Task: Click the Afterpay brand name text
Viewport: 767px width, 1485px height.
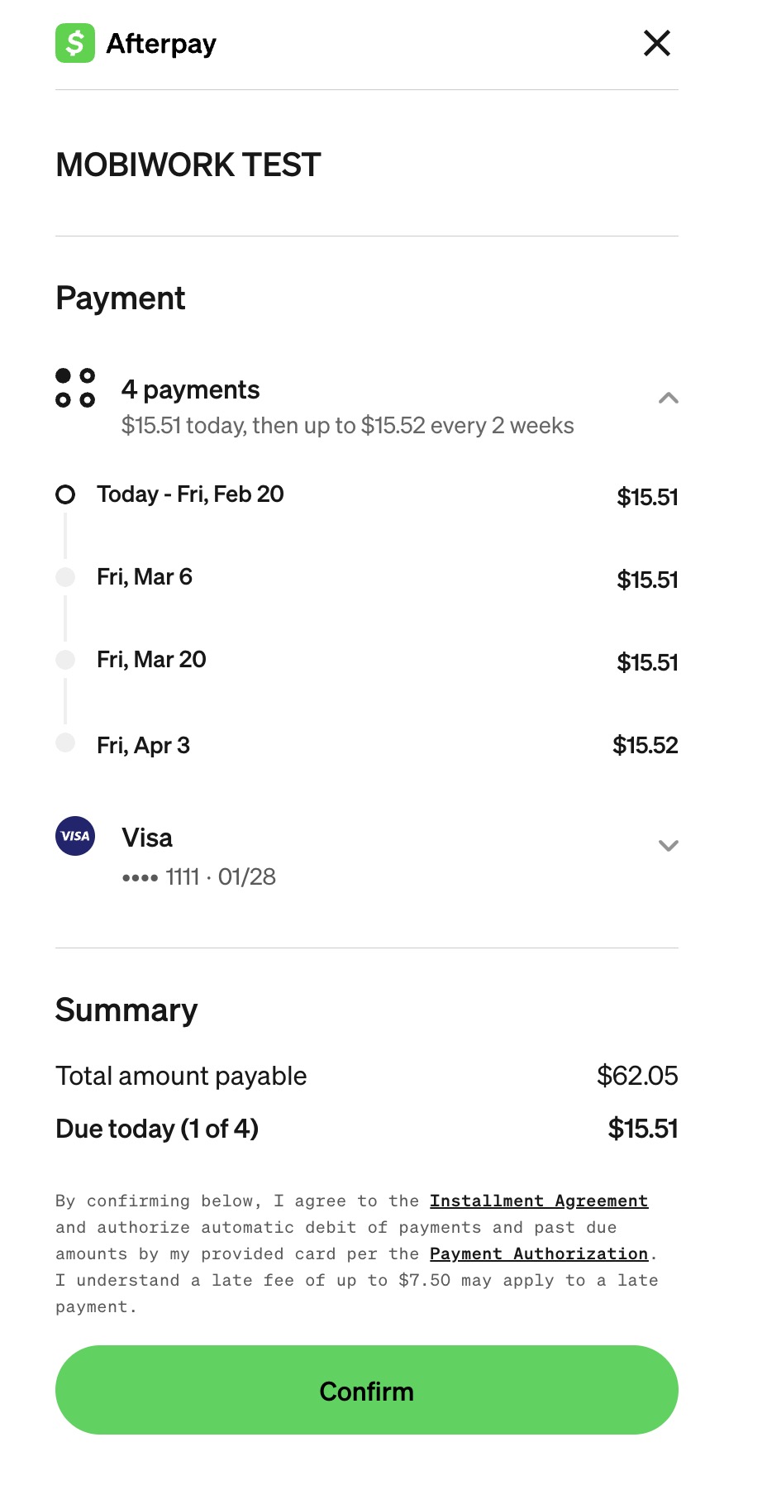Action: (x=161, y=43)
